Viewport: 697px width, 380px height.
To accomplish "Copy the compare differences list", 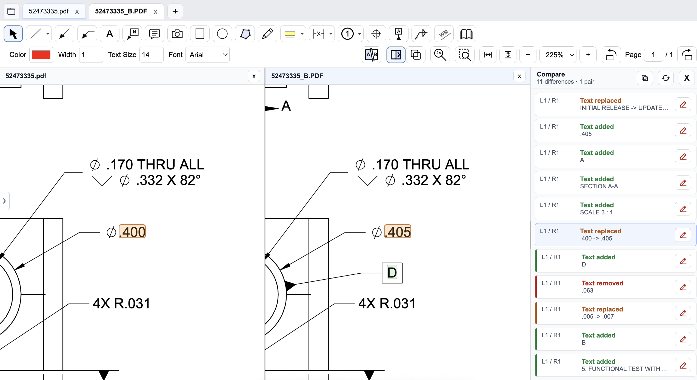I will pos(645,78).
